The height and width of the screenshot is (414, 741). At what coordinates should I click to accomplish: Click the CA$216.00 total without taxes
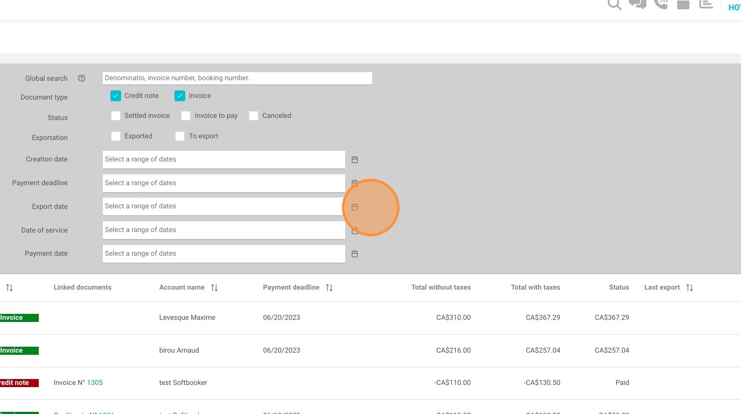click(453, 350)
